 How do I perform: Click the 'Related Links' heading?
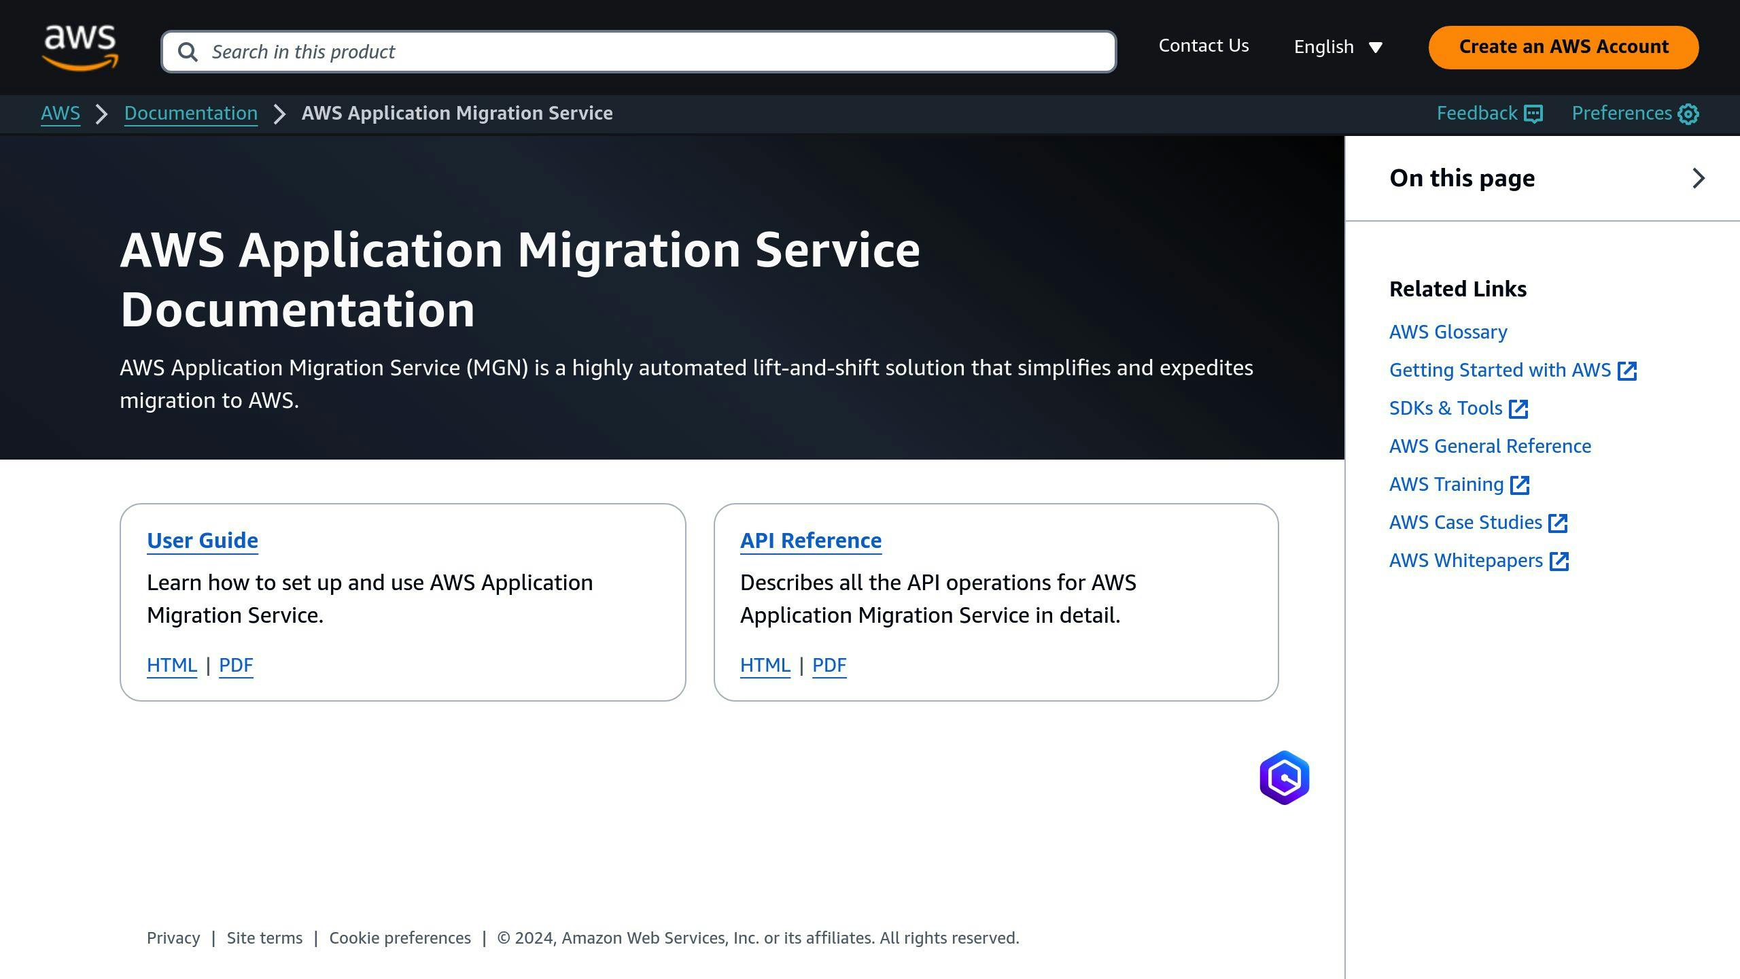tap(1458, 289)
